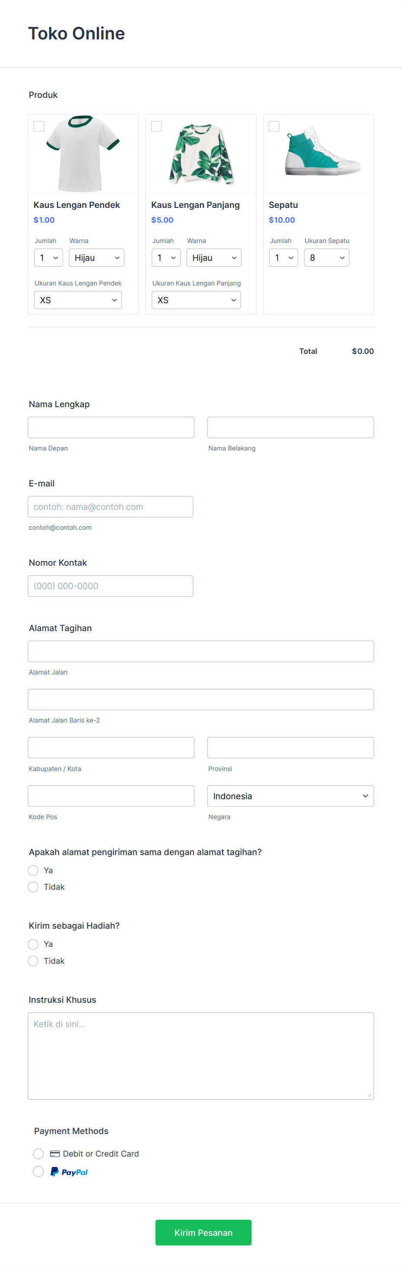Open the Ukuran Sepatu dropdown
The width and height of the screenshot is (402, 1267).
(326, 257)
